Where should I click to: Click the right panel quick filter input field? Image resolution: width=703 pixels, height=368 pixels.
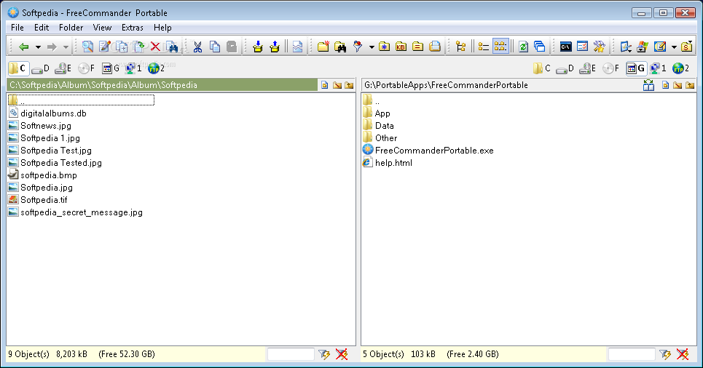(632, 355)
